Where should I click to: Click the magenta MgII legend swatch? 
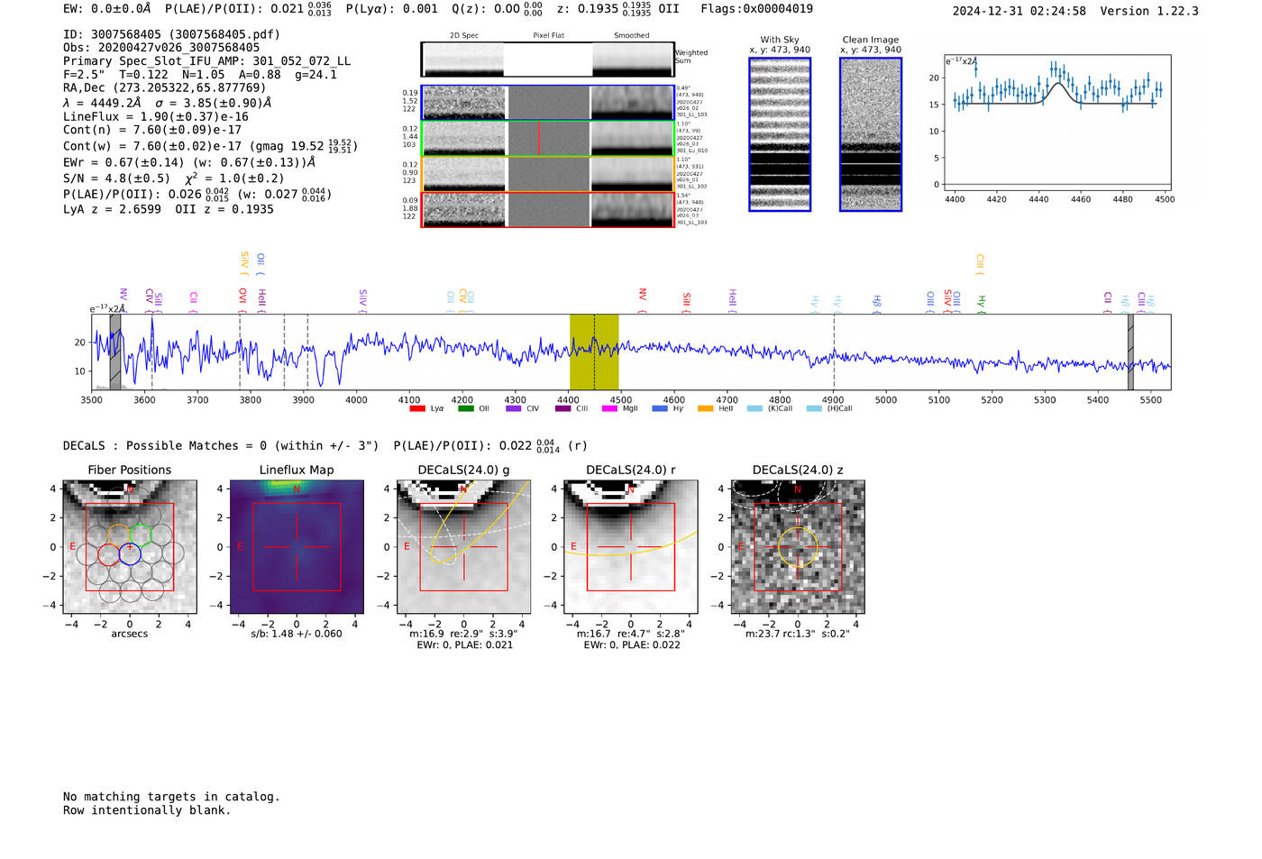click(609, 408)
